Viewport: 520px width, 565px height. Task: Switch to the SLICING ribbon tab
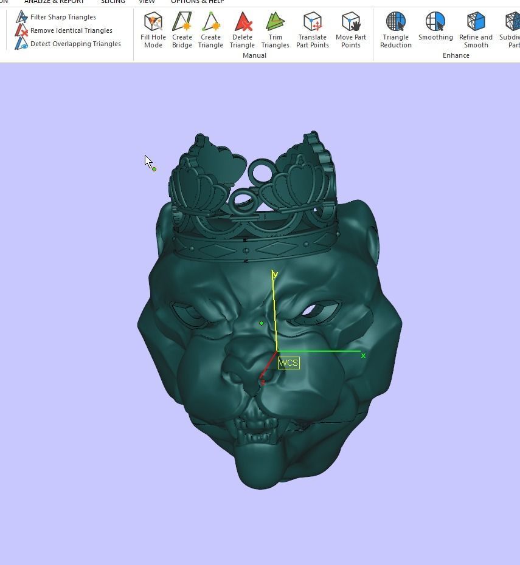pos(113,2)
